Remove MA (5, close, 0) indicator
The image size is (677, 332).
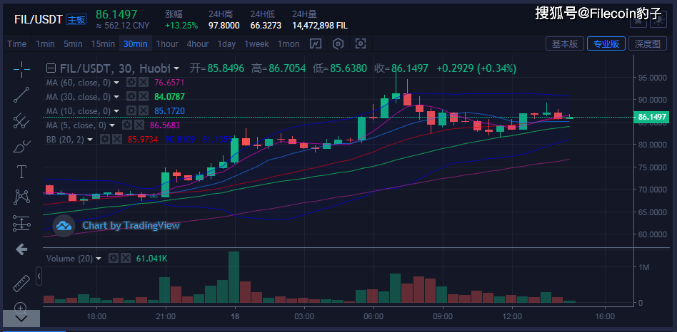[139, 125]
